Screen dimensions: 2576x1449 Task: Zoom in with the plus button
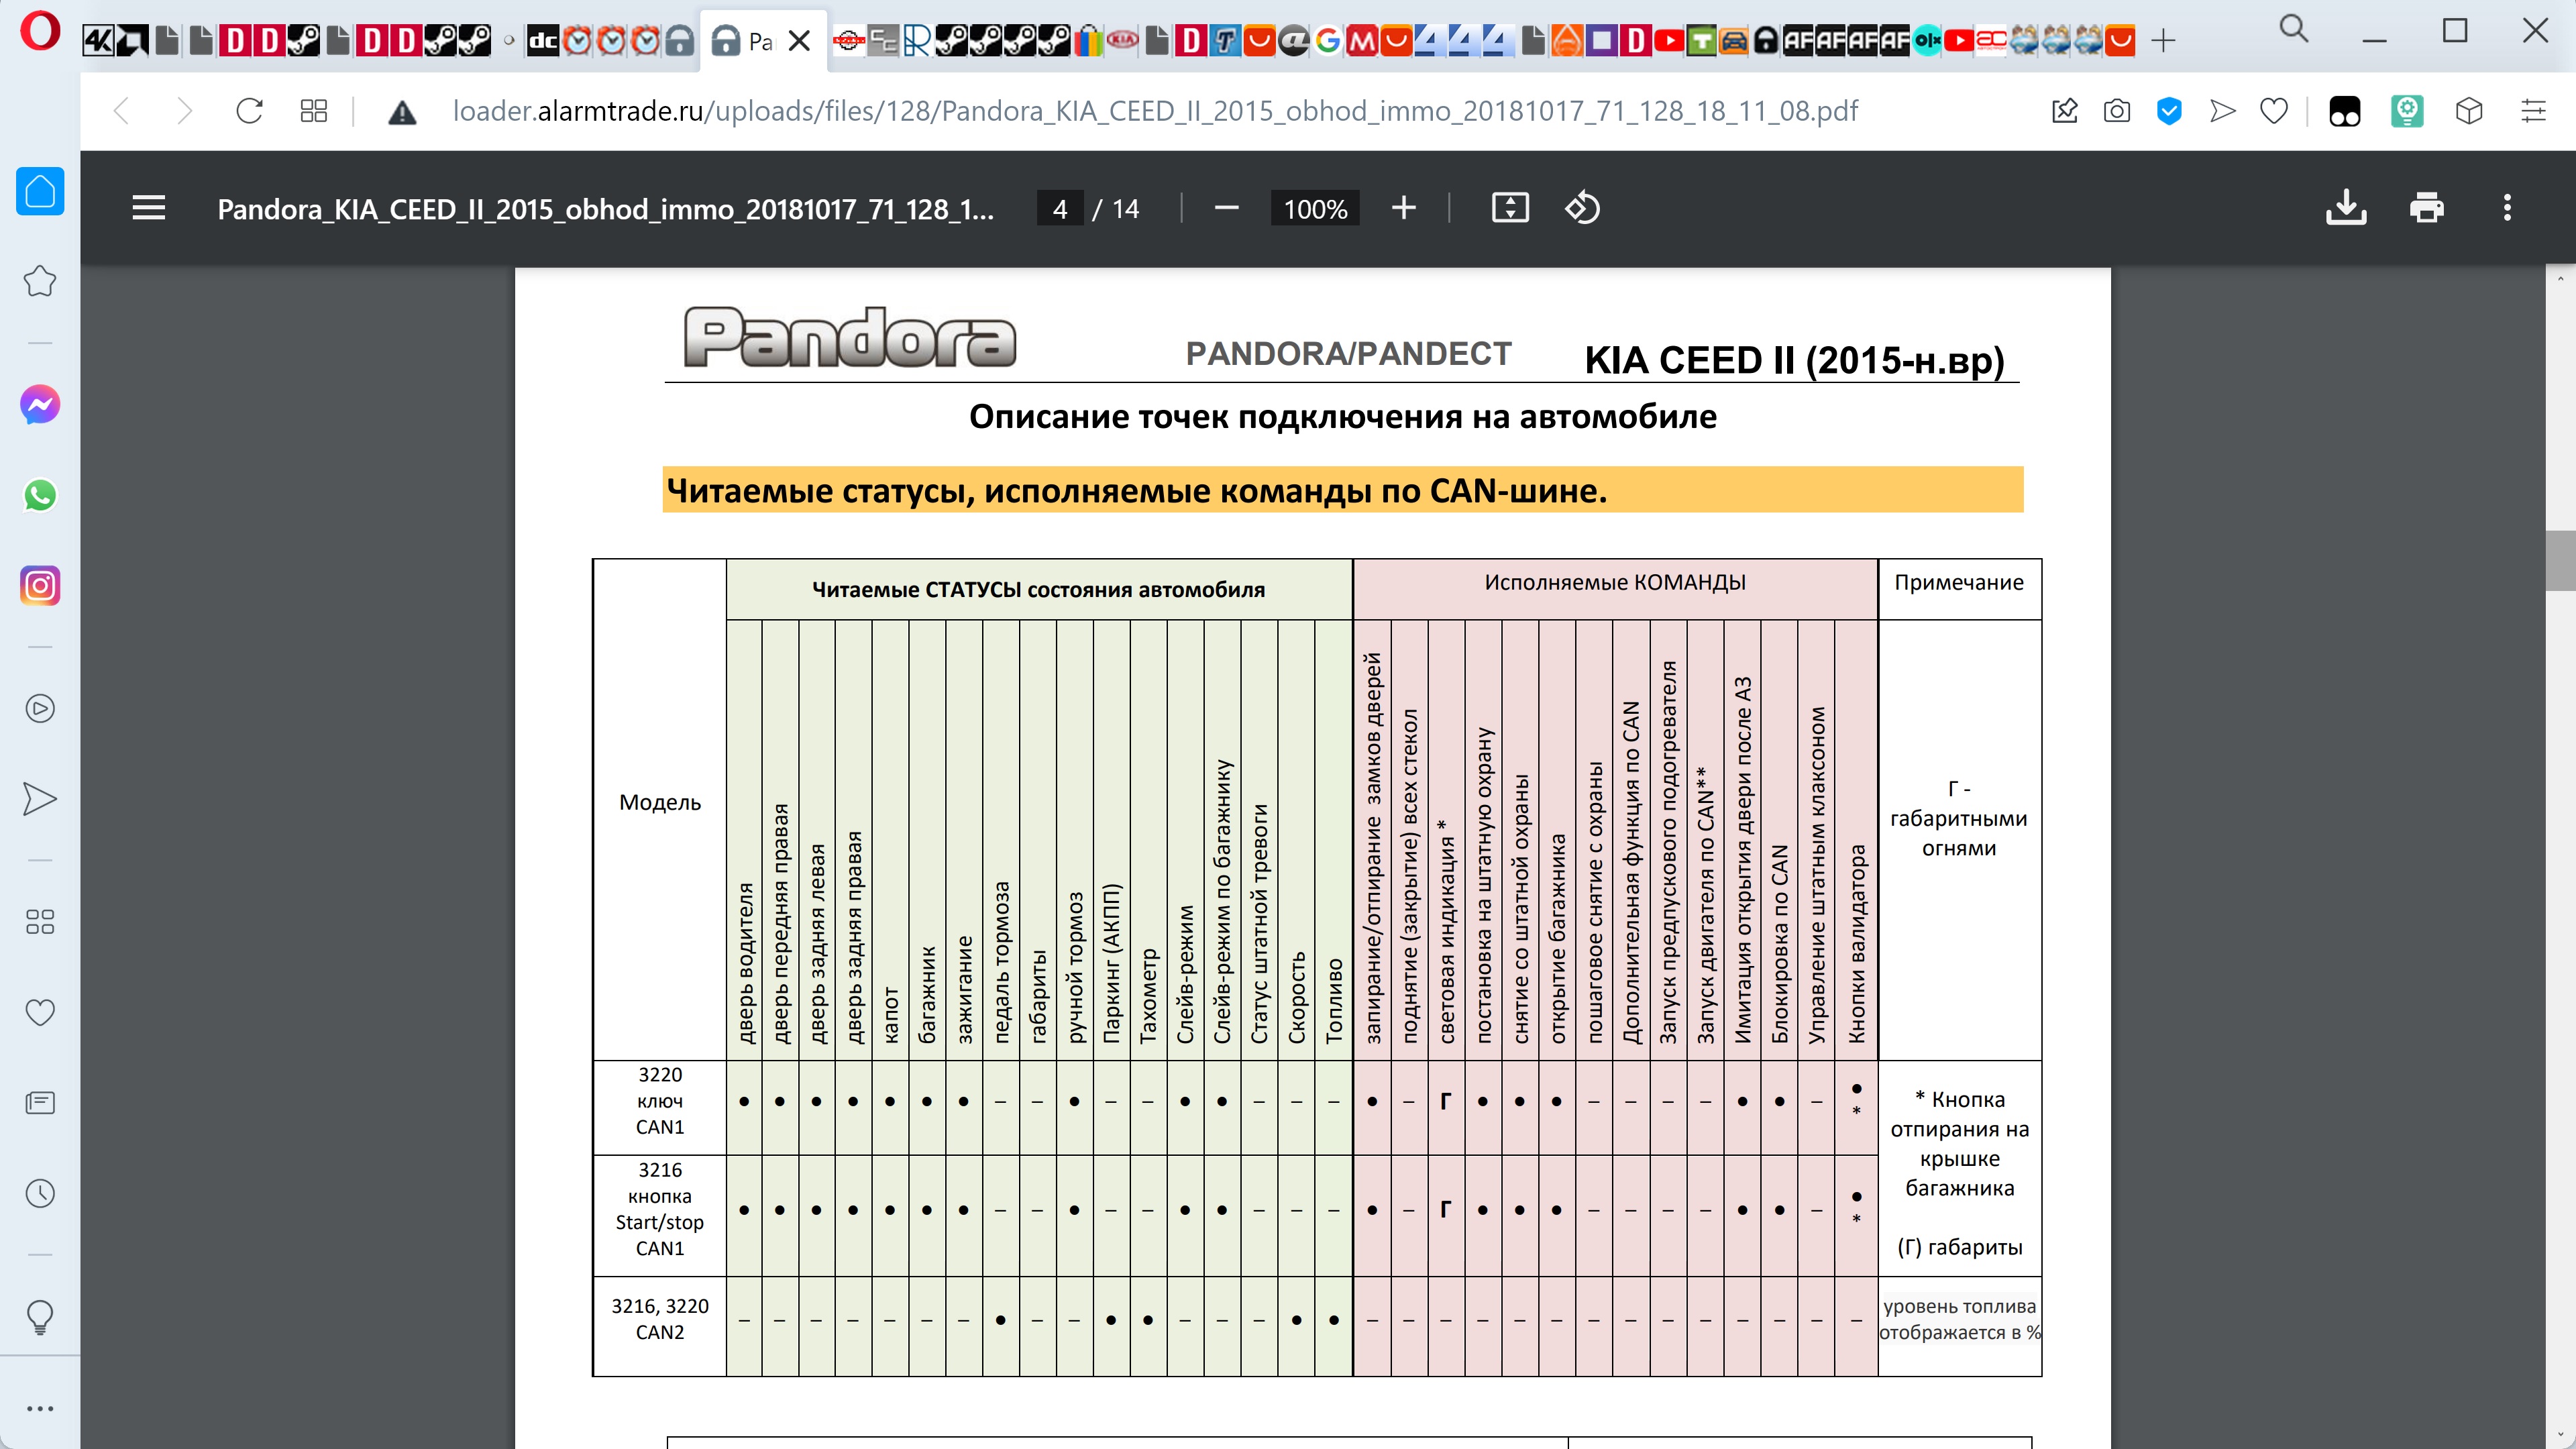click(1403, 208)
